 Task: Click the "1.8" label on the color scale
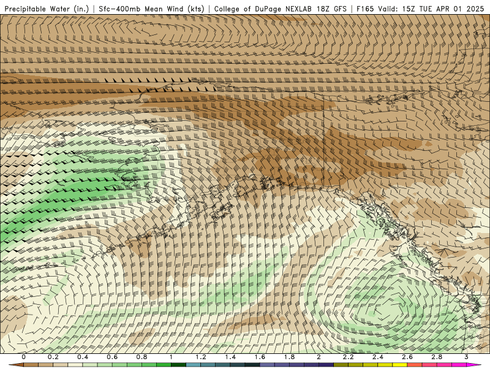point(289,357)
